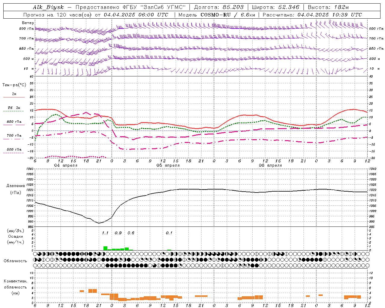Click the 'Td 2м' dew point legend entry
385x308 pixels.
pyautogui.click(x=14, y=108)
